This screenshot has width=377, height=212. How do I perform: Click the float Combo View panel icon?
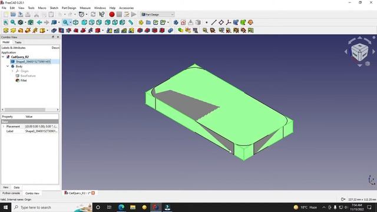click(53, 37)
